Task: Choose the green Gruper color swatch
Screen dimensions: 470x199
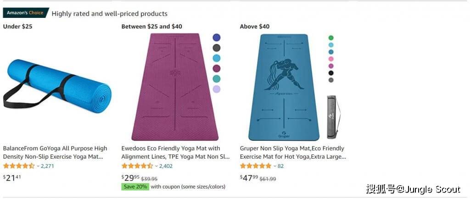Action: point(331,38)
